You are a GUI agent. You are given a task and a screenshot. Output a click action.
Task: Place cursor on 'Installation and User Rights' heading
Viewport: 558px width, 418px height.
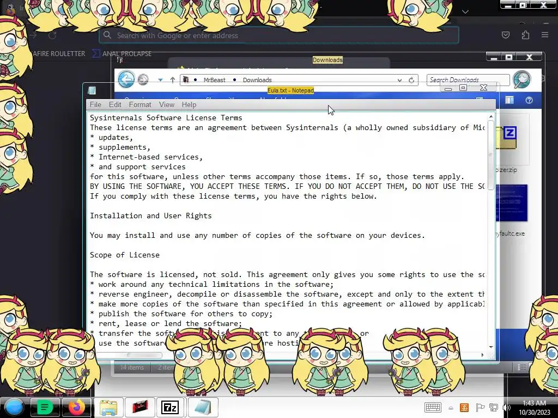tap(150, 216)
